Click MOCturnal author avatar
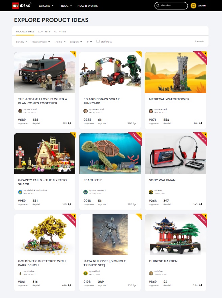This screenshot has height=298, width=222. [20, 111]
